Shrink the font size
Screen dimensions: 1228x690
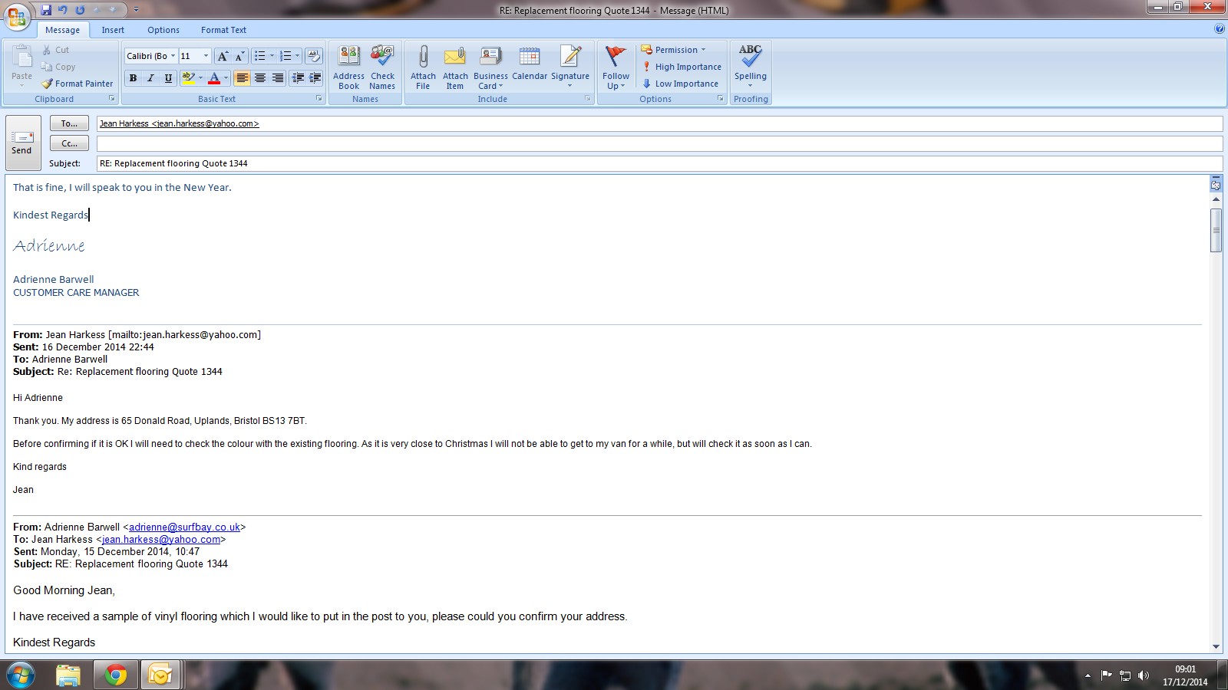(x=239, y=56)
